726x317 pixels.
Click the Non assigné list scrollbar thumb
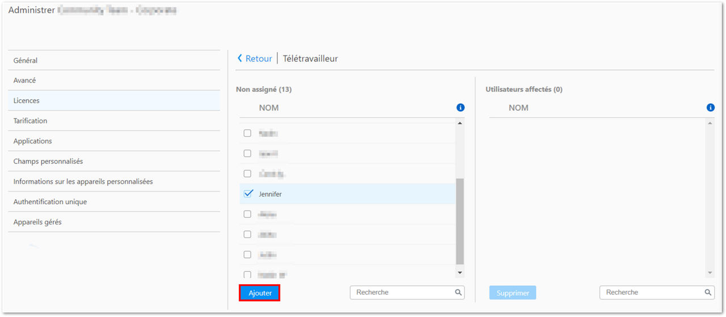click(x=459, y=221)
